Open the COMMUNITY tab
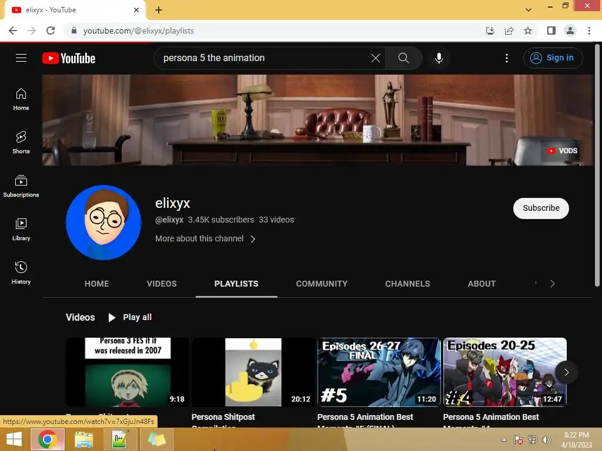This screenshot has height=451, width=602. [x=322, y=284]
